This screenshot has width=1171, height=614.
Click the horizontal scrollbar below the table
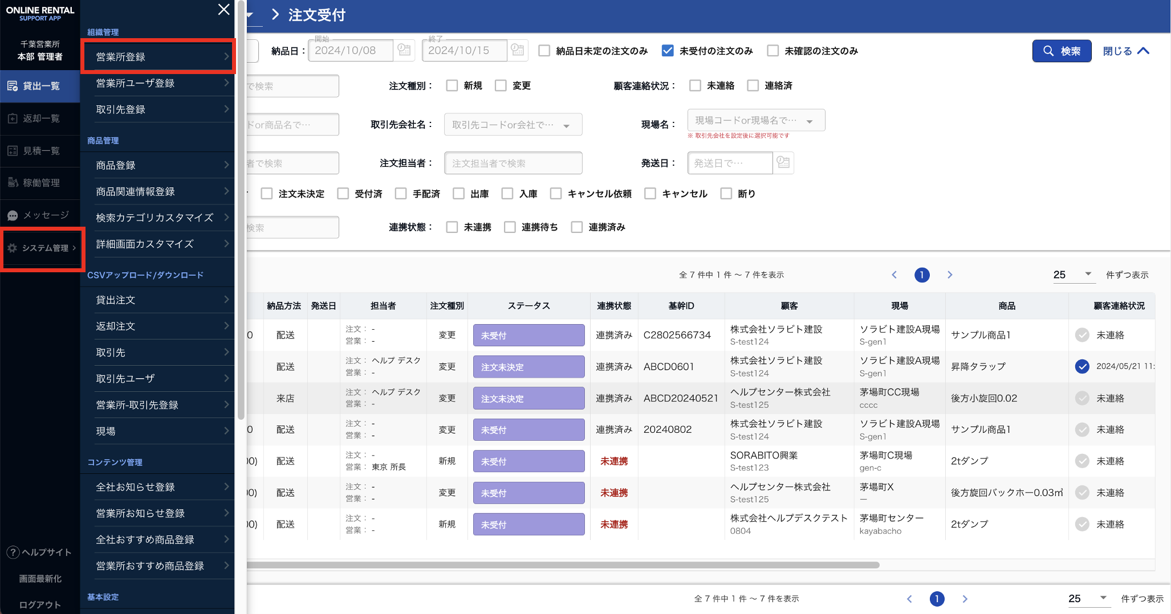coord(562,565)
